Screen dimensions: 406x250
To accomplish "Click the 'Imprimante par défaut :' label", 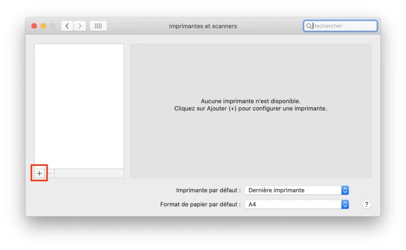I will pos(208,190).
